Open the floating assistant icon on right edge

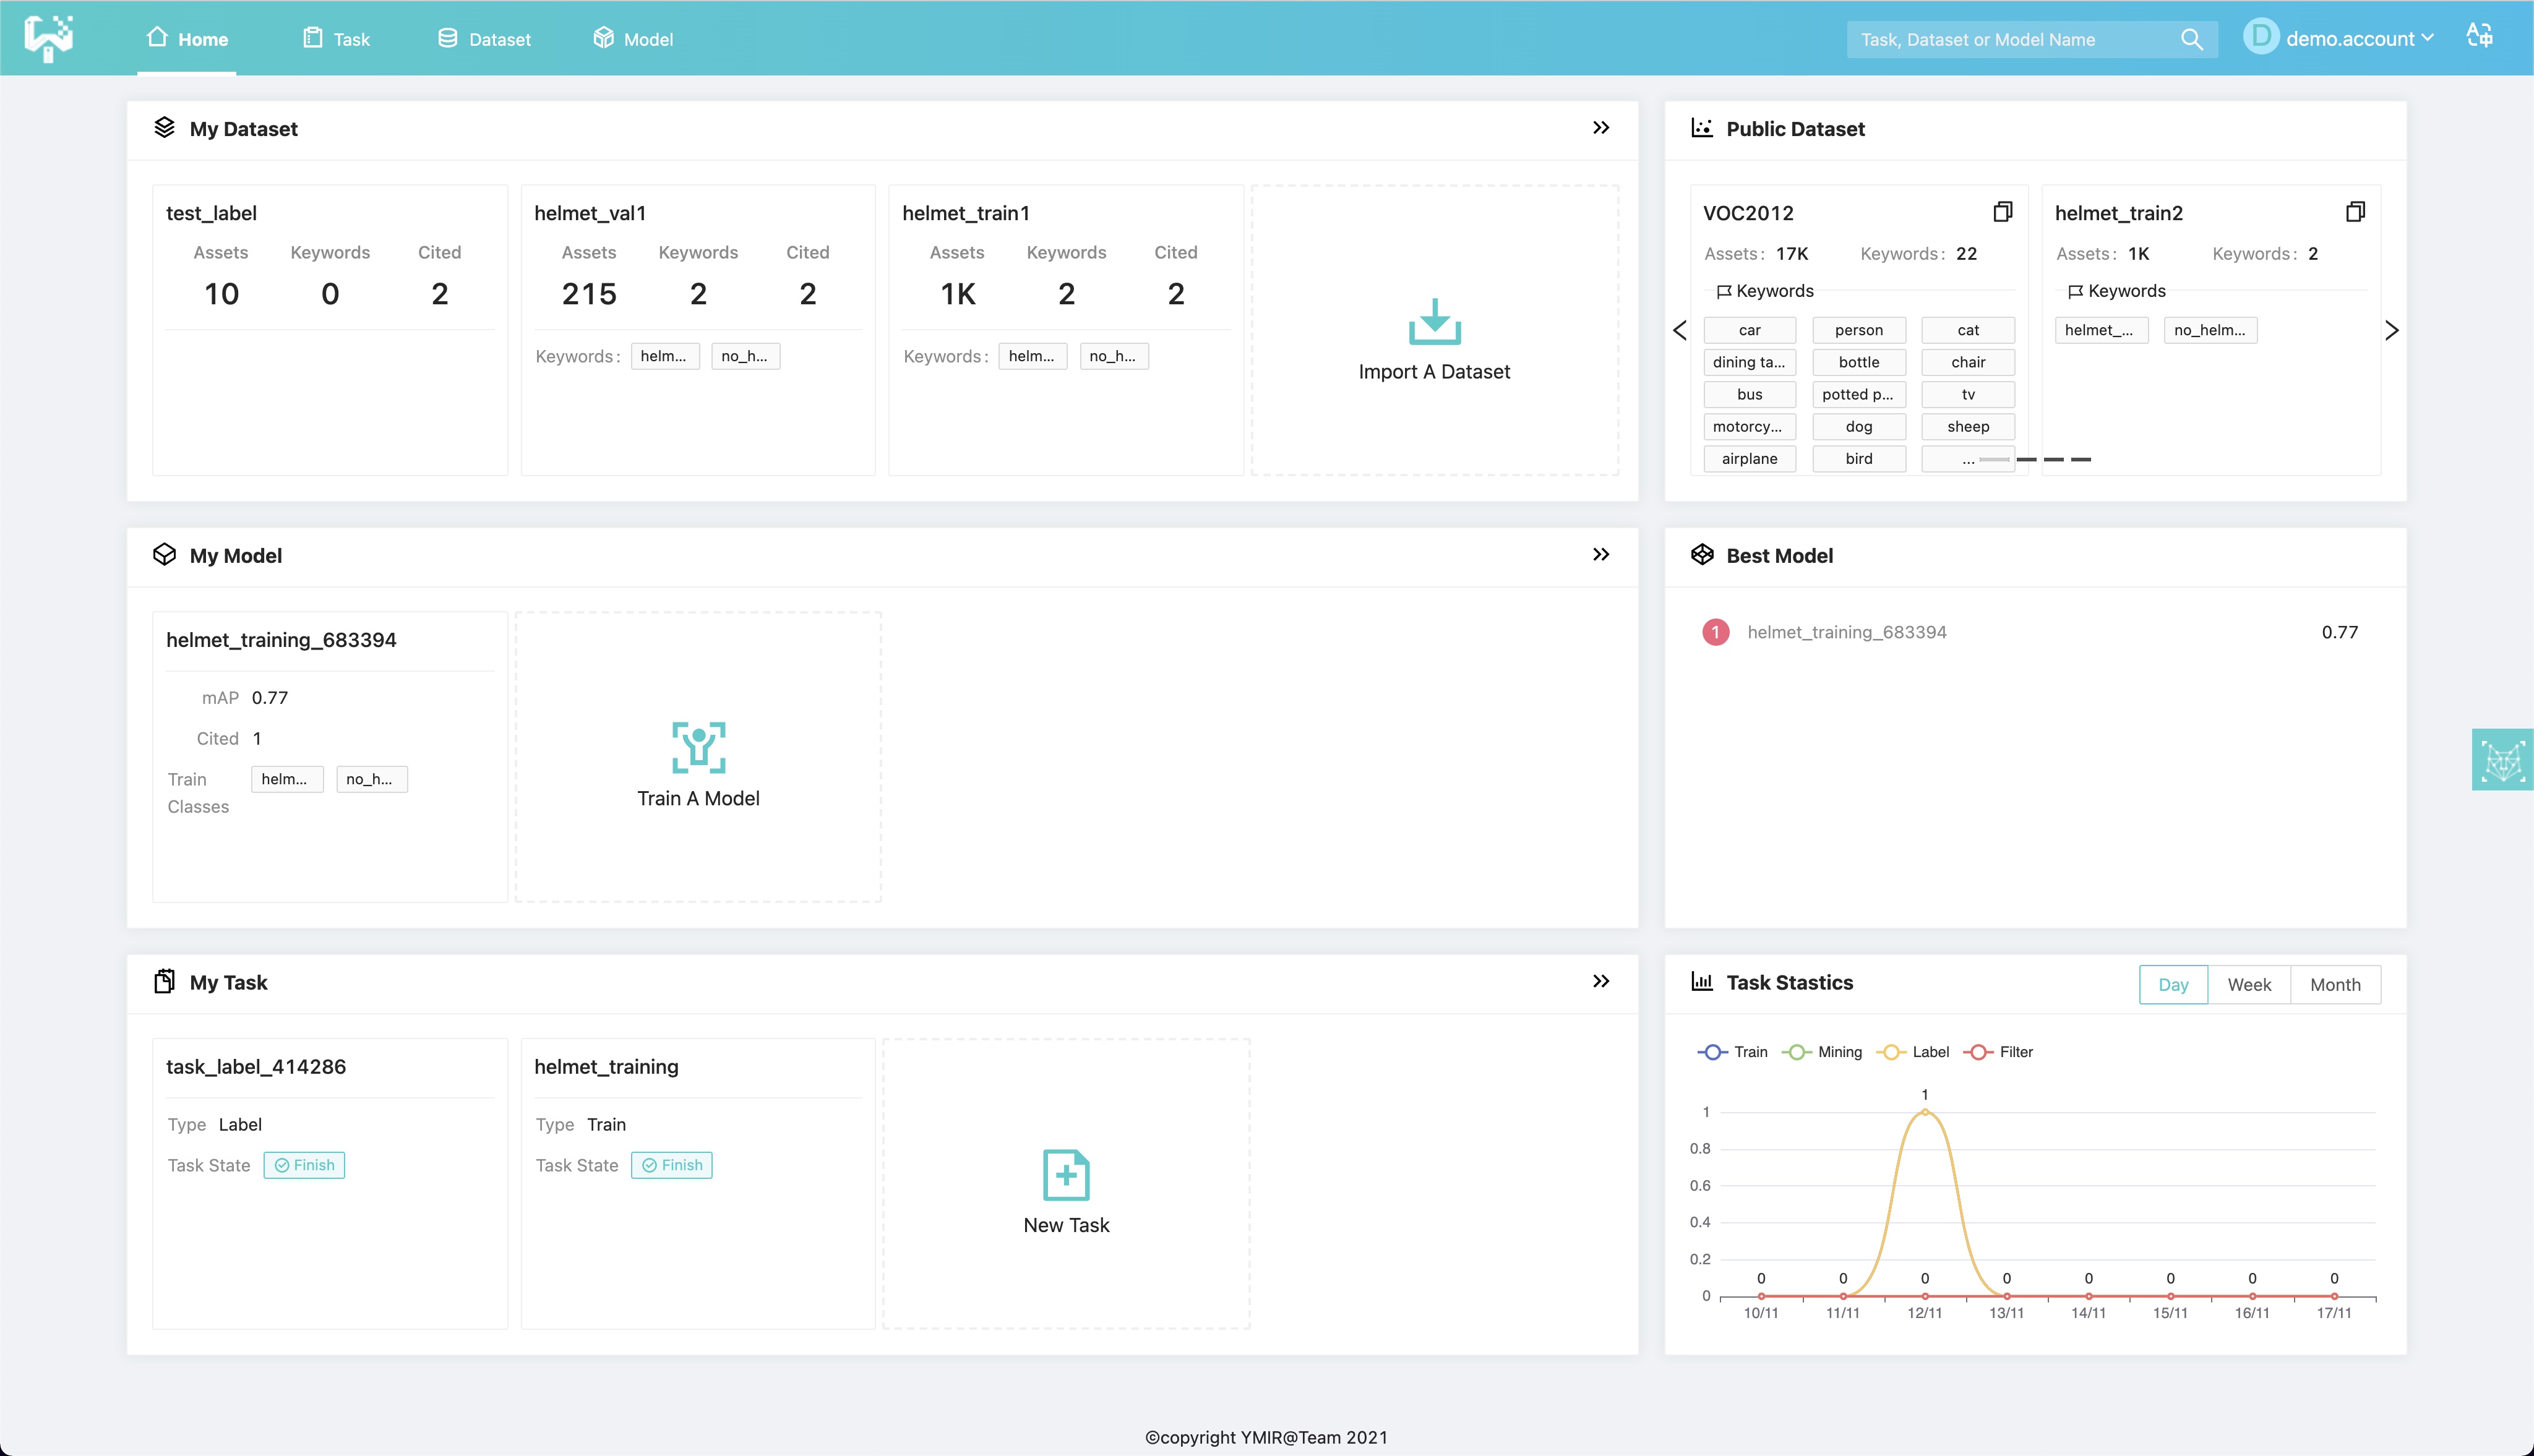(x=2502, y=760)
